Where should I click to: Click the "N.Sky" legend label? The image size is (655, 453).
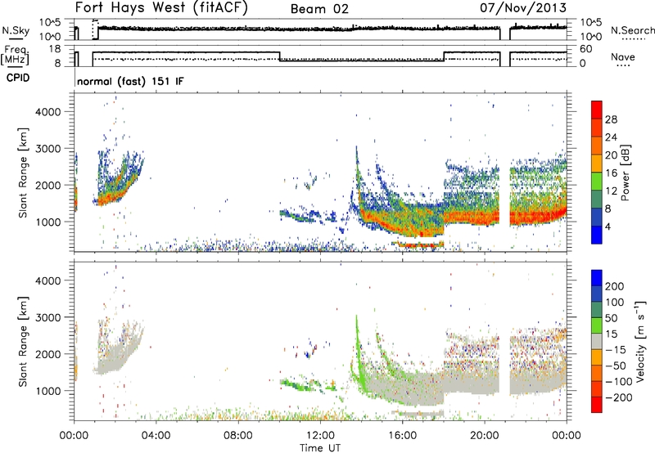point(16,30)
